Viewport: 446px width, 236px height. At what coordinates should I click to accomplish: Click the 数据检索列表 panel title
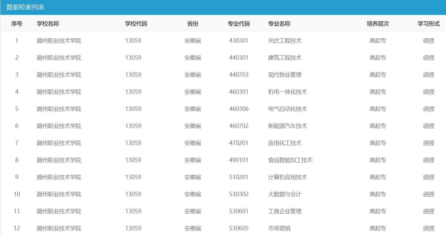[25, 7]
